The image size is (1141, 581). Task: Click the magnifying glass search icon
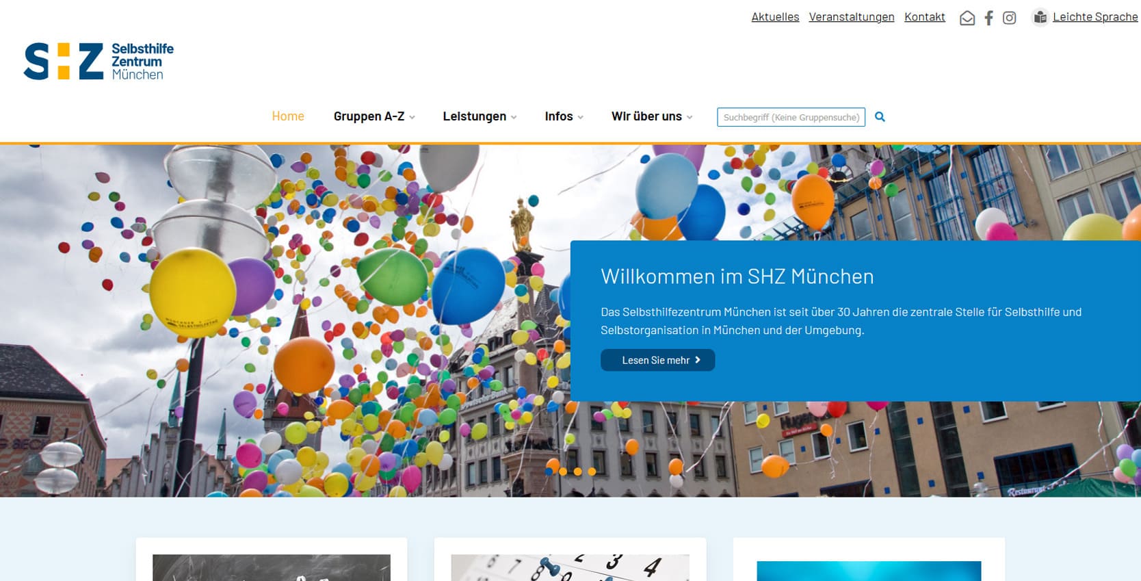coord(880,117)
